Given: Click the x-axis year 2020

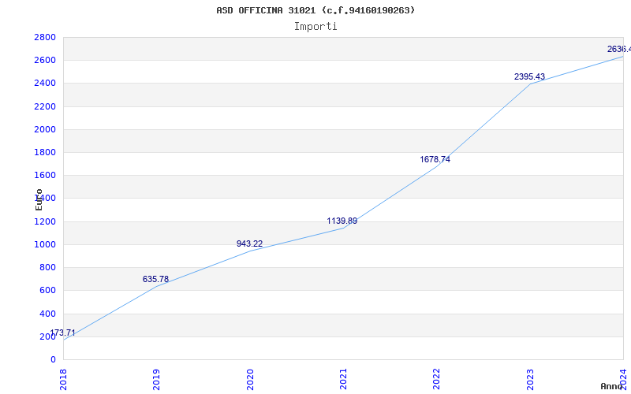Looking at the screenshot, I should (249, 379).
